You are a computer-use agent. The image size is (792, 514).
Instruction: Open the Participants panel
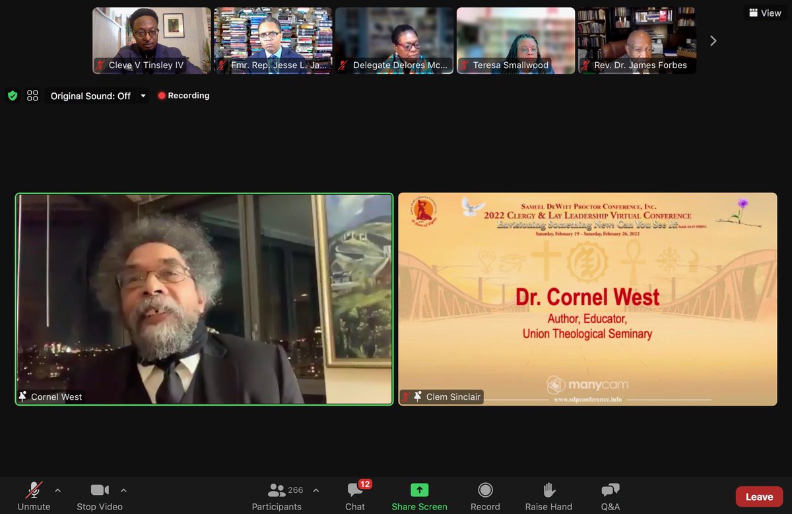(277, 497)
